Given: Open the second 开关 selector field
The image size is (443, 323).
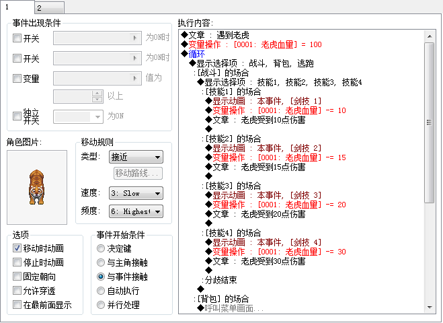Looking at the screenshot, I should click(x=97, y=59).
